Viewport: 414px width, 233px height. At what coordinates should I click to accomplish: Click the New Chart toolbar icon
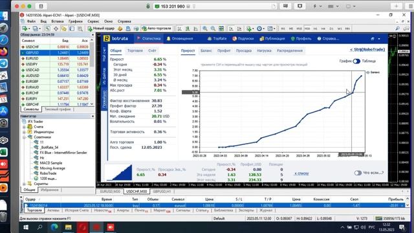click(x=25, y=28)
